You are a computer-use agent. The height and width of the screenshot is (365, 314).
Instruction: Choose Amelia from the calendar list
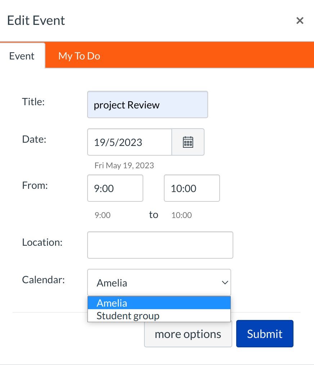pos(159,303)
